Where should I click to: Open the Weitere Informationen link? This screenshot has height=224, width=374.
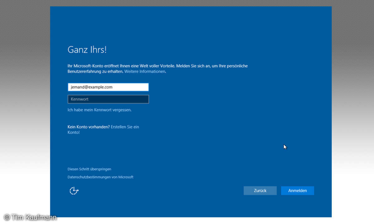(x=145, y=72)
